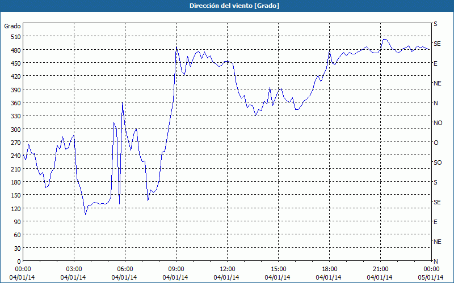This screenshot has height=283, width=454.
Task: Select the O compass label at 270
Action: [436, 143]
